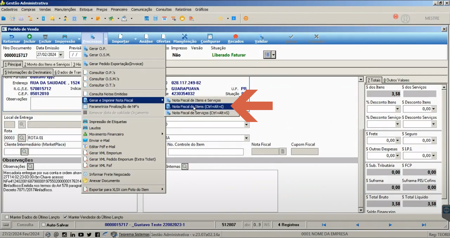Switch to the 8 Outros Valores tab

[x=396, y=80]
